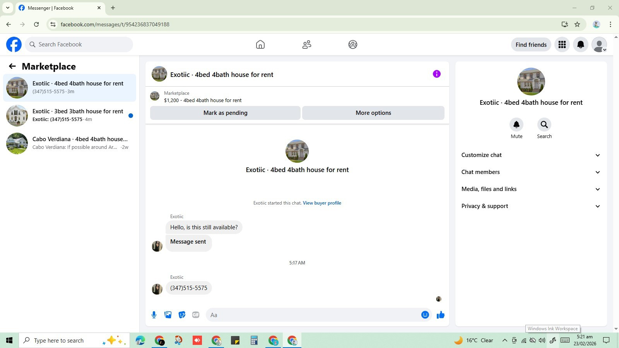Open the tab search dropdown arrow

[8, 8]
